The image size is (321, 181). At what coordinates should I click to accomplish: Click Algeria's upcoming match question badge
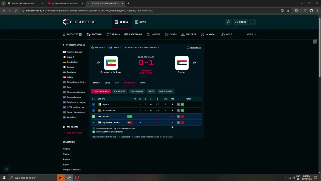178,104
